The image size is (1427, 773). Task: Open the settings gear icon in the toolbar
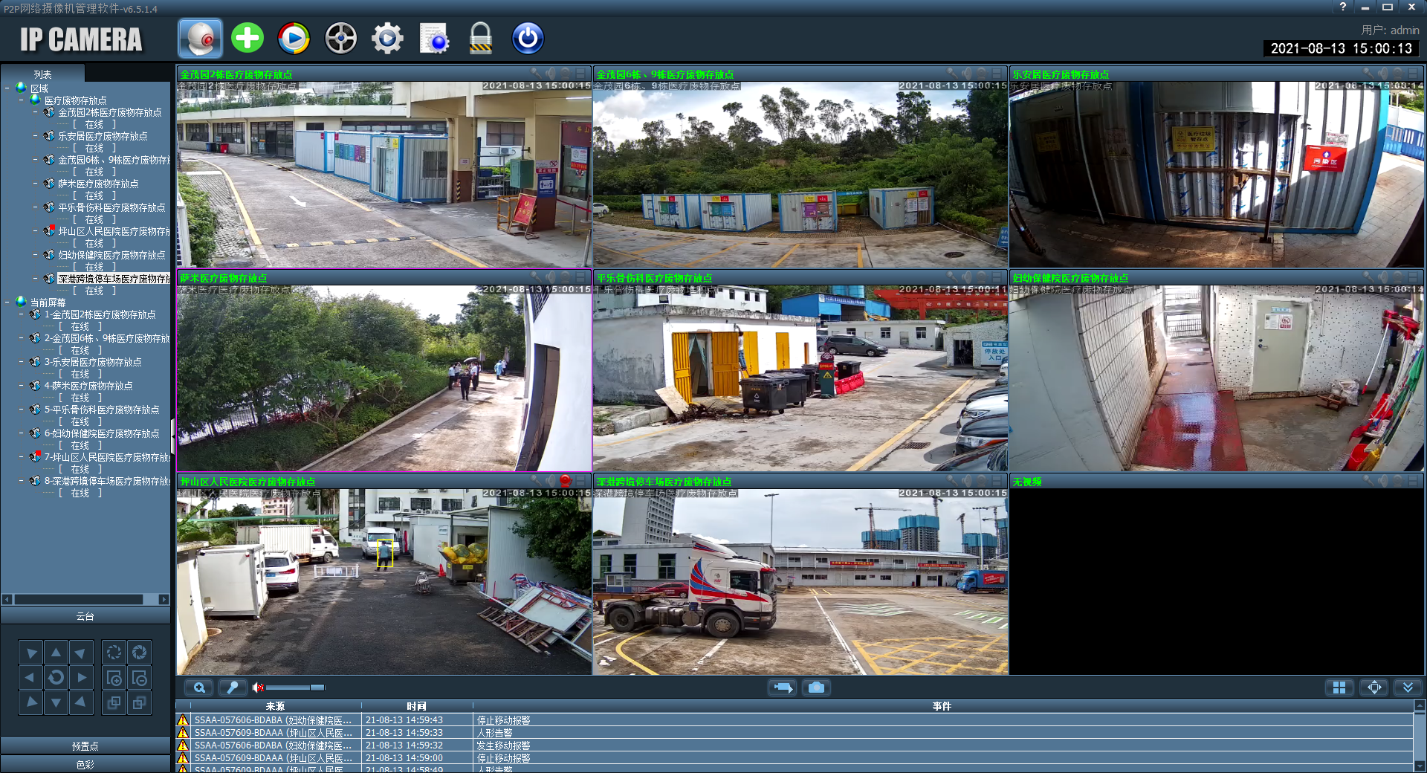[387, 39]
